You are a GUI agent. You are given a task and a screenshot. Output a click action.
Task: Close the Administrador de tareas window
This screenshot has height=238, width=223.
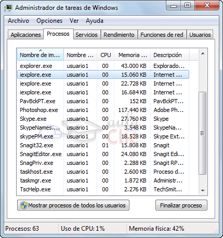[207, 6]
